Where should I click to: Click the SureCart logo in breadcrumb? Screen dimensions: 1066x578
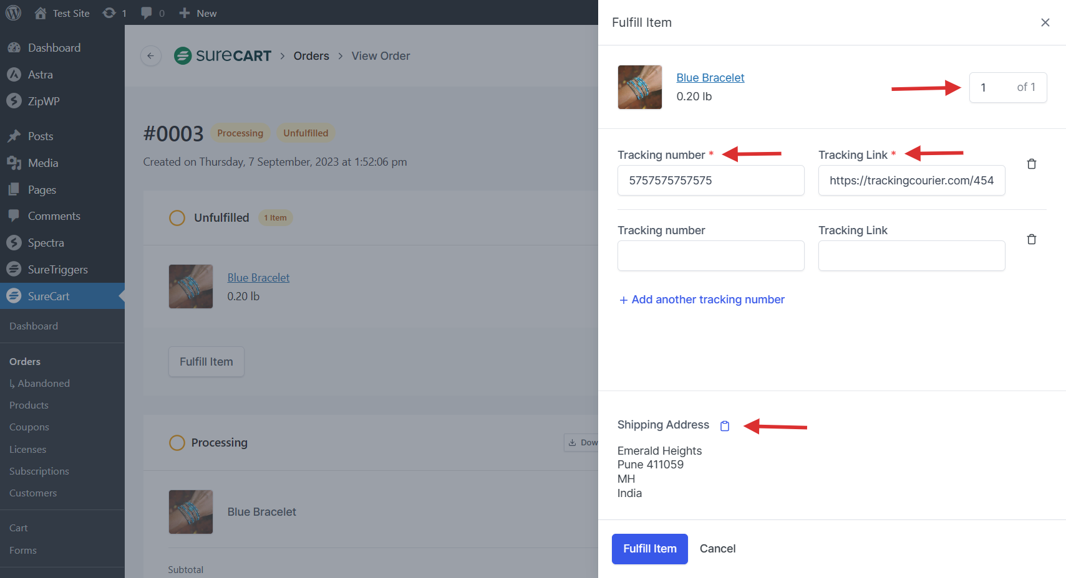point(223,56)
